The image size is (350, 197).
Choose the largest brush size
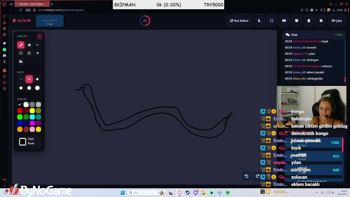click(37, 88)
